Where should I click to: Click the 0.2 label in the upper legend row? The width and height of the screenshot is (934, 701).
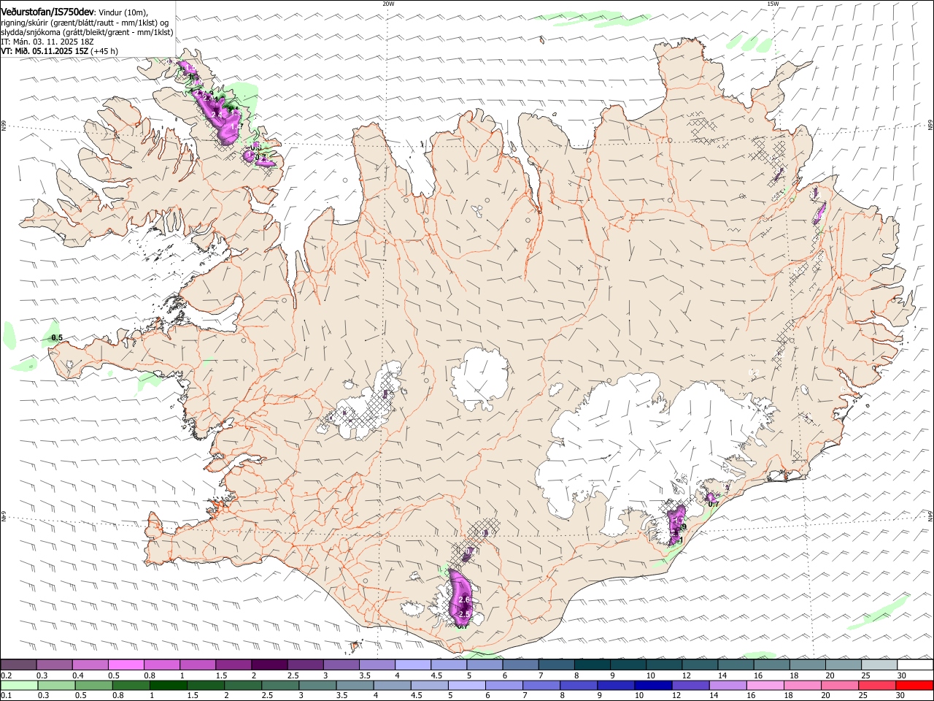pyautogui.click(x=6, y=675)
